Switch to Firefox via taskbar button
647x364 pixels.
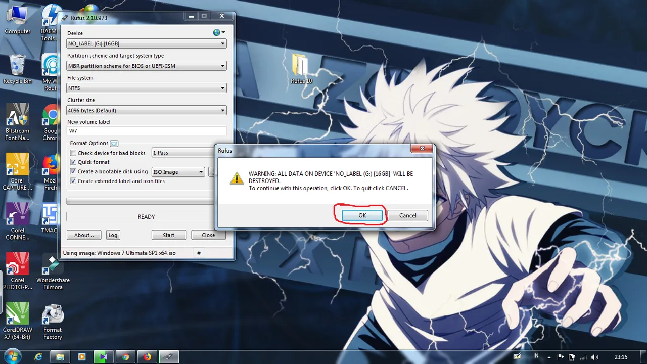tap(147, 356)
